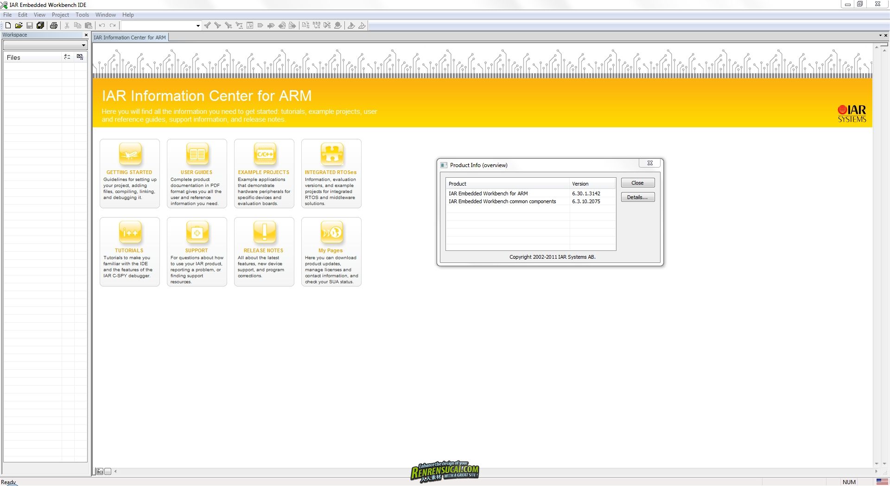The height and width of the screenshot is (486, 890).
Task: Select row 'IAR Embedded Workbench for ARM'
Action: coord(531,193)
